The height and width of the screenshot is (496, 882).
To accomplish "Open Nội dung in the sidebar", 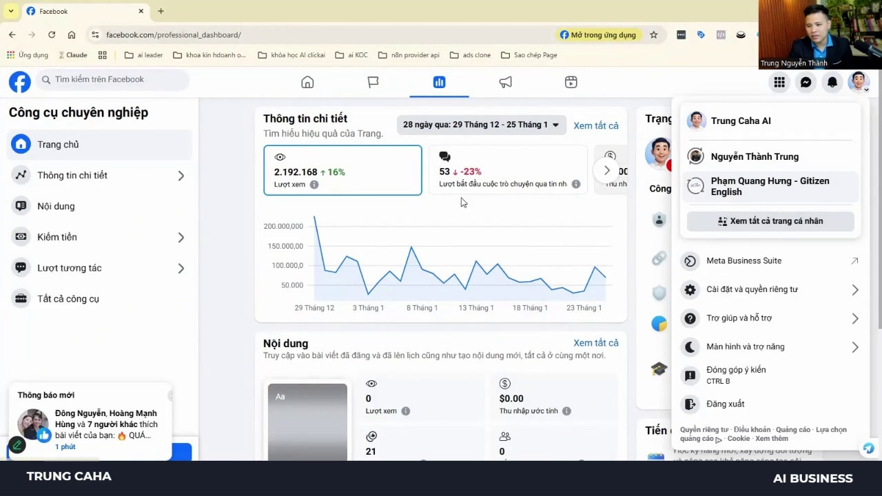I will (x=101, y=206).
